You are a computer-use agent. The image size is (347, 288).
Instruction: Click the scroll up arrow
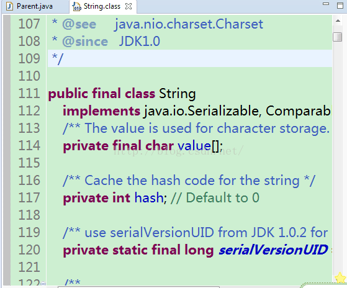pyautogui.click(x=338, y=21)
